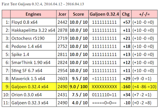Click the Jcer rating 2811
This screenshot has height=109, width=160.
pyautogui.click(x=62, y=54)
